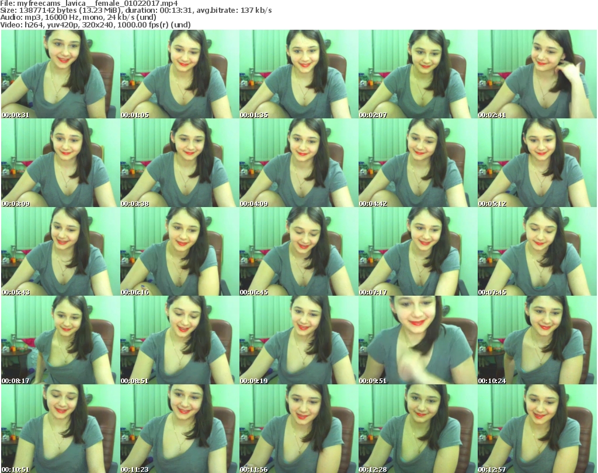Open the thumbnail stamped 00:05:43

pyautogui.click(x=60, y=251)
